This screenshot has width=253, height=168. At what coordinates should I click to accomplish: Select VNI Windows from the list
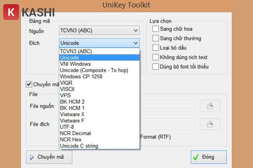click(x=75, y=64)
